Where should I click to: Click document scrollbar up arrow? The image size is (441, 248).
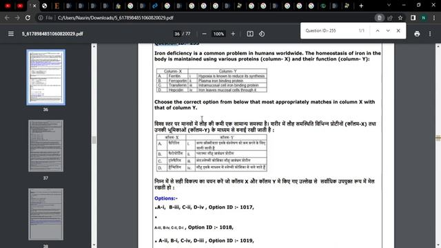(x=438, y=46)
